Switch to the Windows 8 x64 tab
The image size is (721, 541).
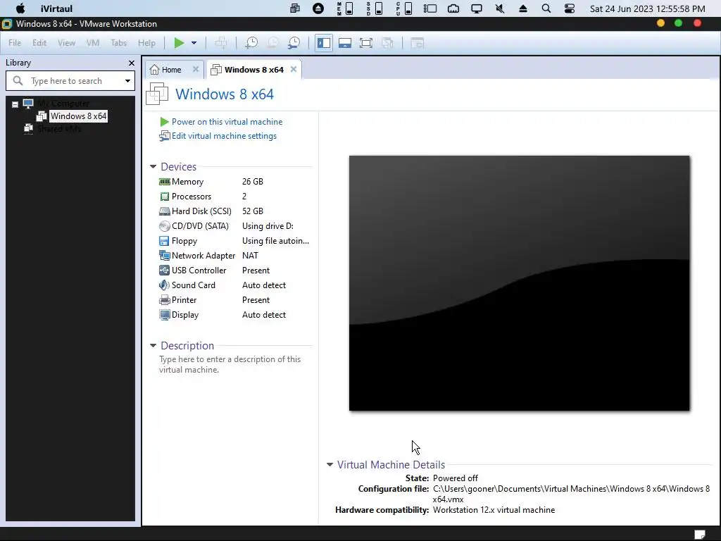point(253,70)
